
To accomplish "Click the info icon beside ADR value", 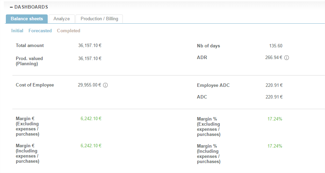I will coord(287,58).
